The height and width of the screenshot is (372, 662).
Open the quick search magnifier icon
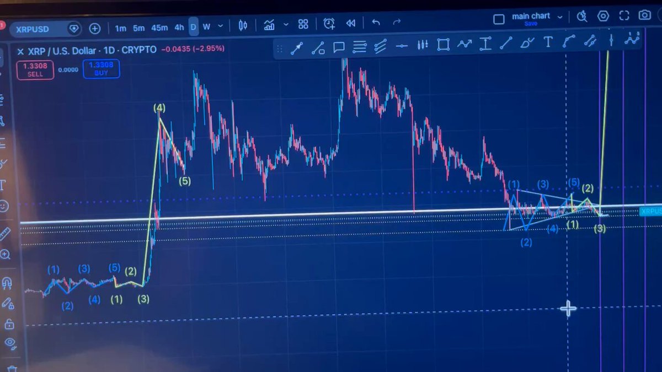pyautogui.click(x=582, y=17)
